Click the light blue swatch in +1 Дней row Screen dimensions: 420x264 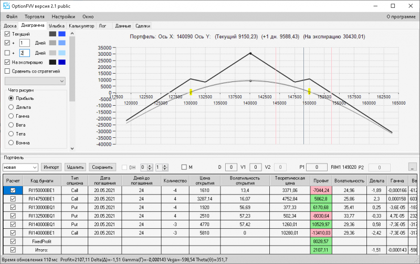pyautogui.click(x=62, y=43)
